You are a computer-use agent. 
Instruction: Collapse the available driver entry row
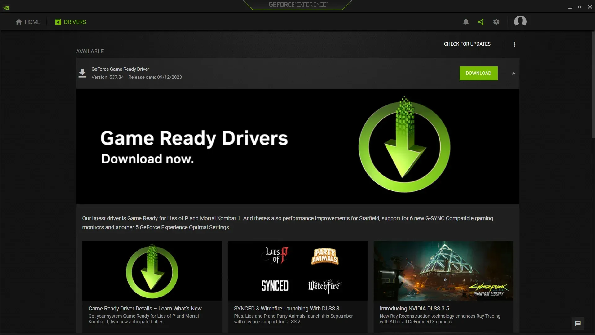tap(513, 73)
